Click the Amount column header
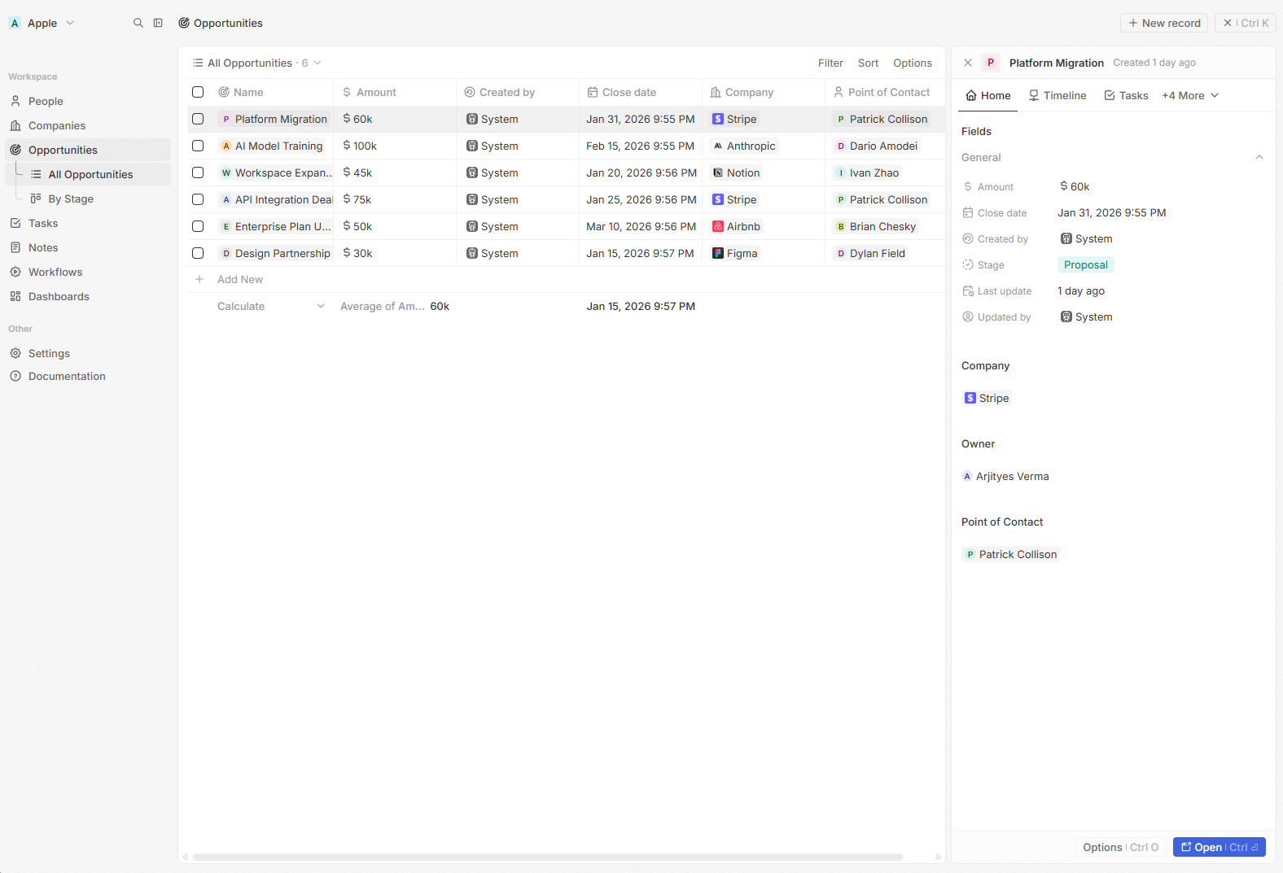Image resolution: width=1283 pixels, height=873 pixels. pos(395,92)
